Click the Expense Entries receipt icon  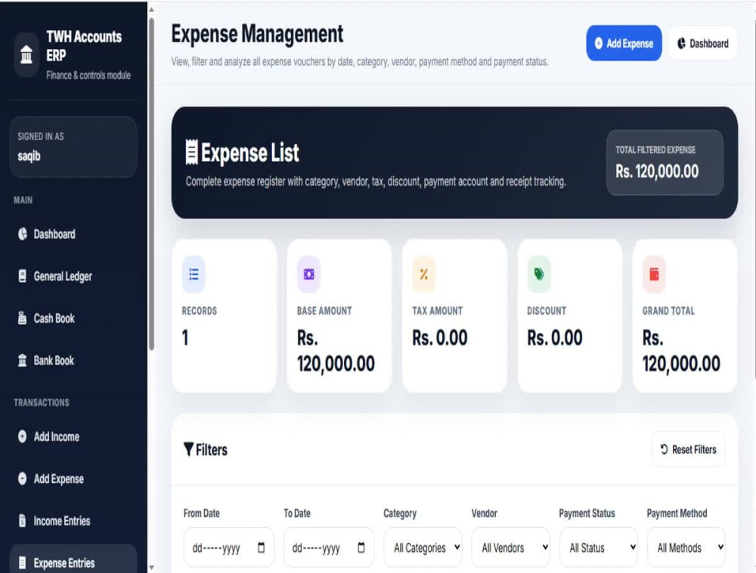(22, 562)
